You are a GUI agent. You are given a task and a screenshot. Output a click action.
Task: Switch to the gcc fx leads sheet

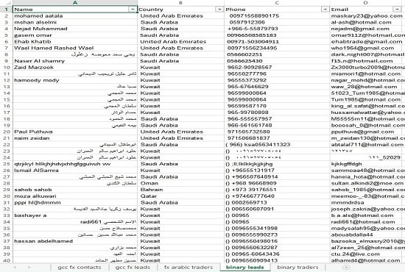(133, 268)
